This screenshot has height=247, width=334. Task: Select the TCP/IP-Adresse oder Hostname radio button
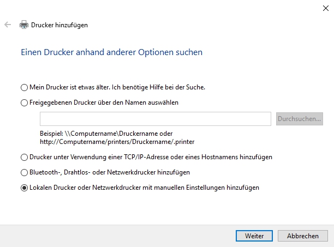pos(23,158)
